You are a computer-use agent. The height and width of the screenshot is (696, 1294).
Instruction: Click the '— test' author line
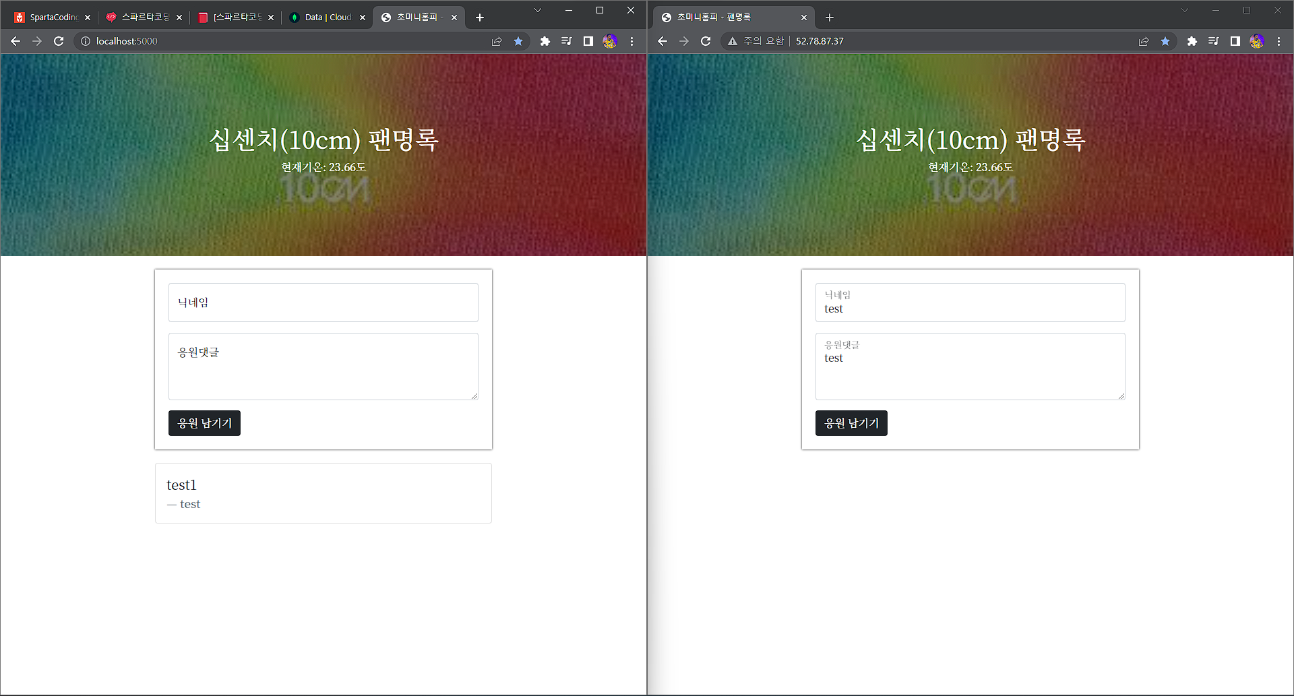(183, 504)
